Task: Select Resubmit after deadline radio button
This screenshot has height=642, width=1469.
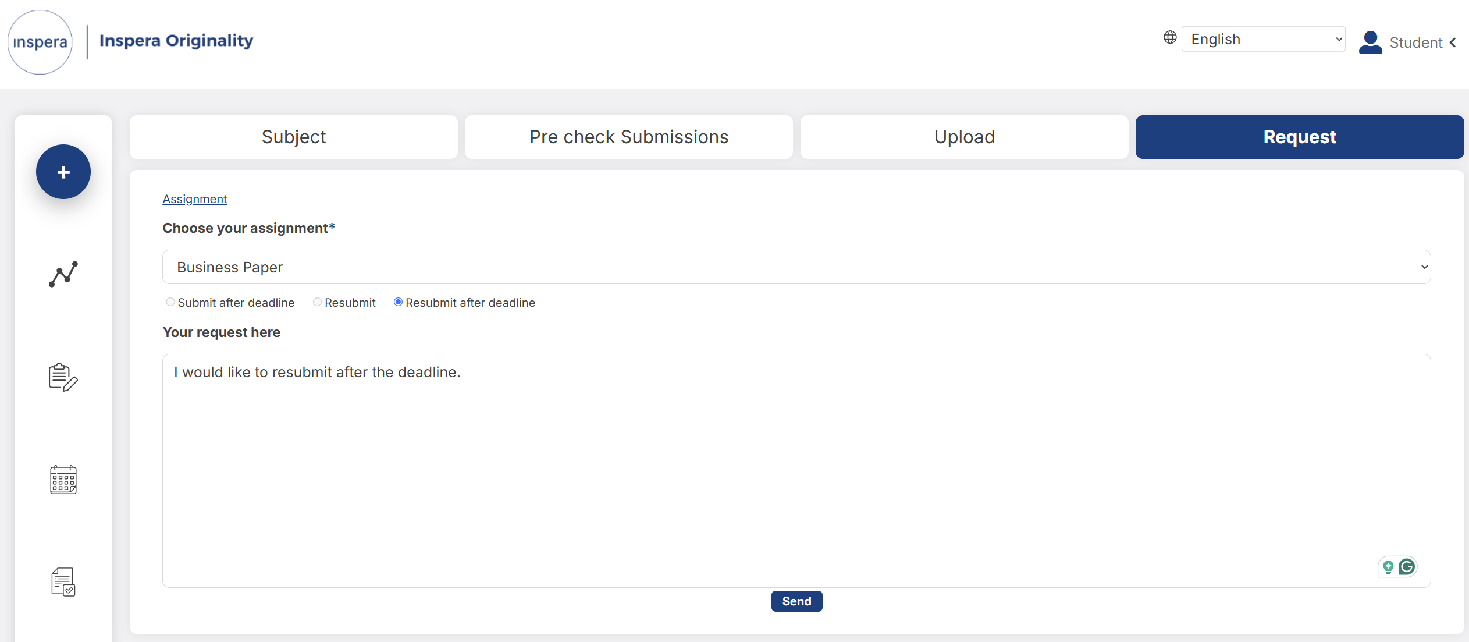Action: [398, 302]
